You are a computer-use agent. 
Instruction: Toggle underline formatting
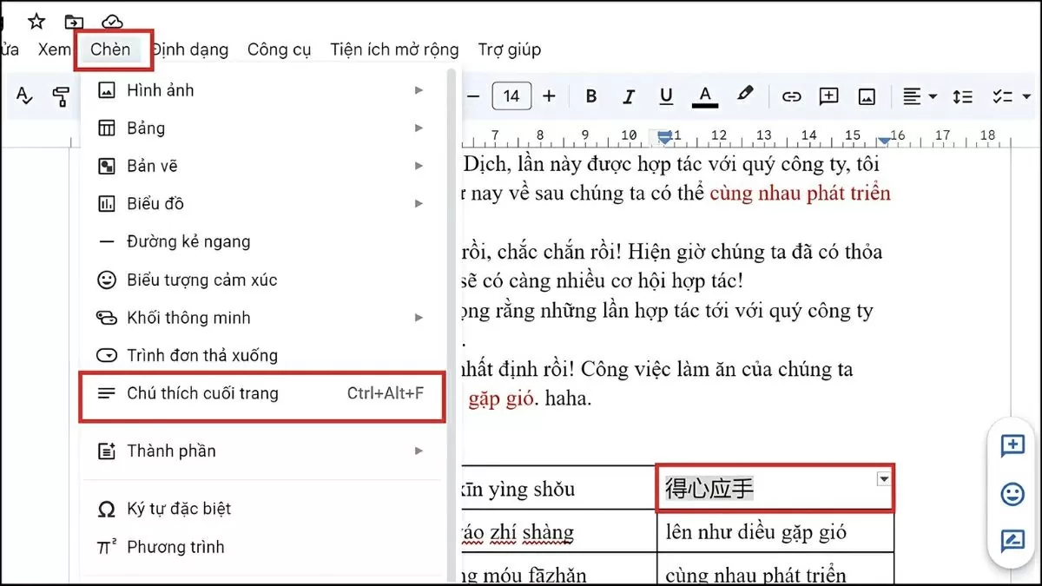pyautogui.click(x=666, y=95)
